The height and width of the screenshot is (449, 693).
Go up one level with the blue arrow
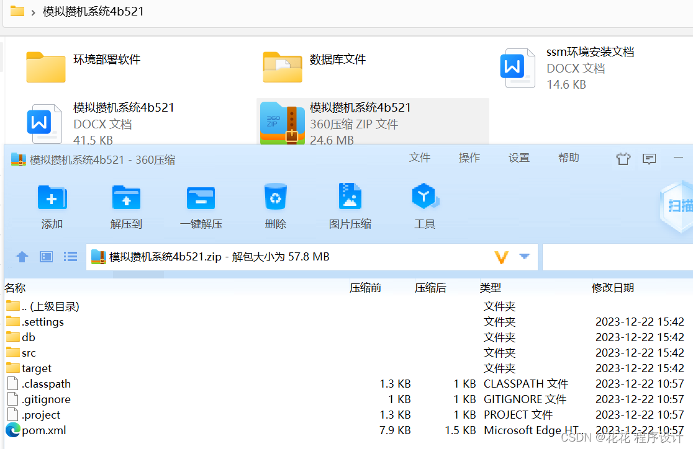pyautogui.click(x=22, y=257)
